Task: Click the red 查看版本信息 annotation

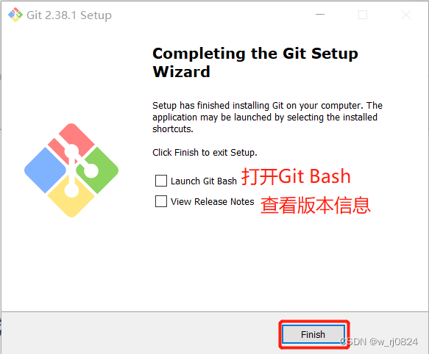Action: pyautogui.click(x=316, y=205)
